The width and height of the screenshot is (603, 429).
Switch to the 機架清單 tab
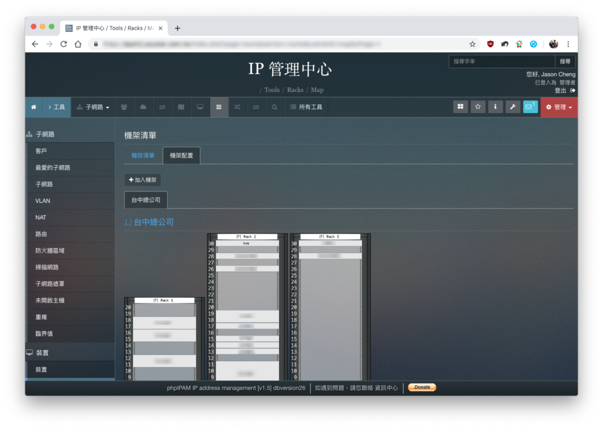point(143,156)
